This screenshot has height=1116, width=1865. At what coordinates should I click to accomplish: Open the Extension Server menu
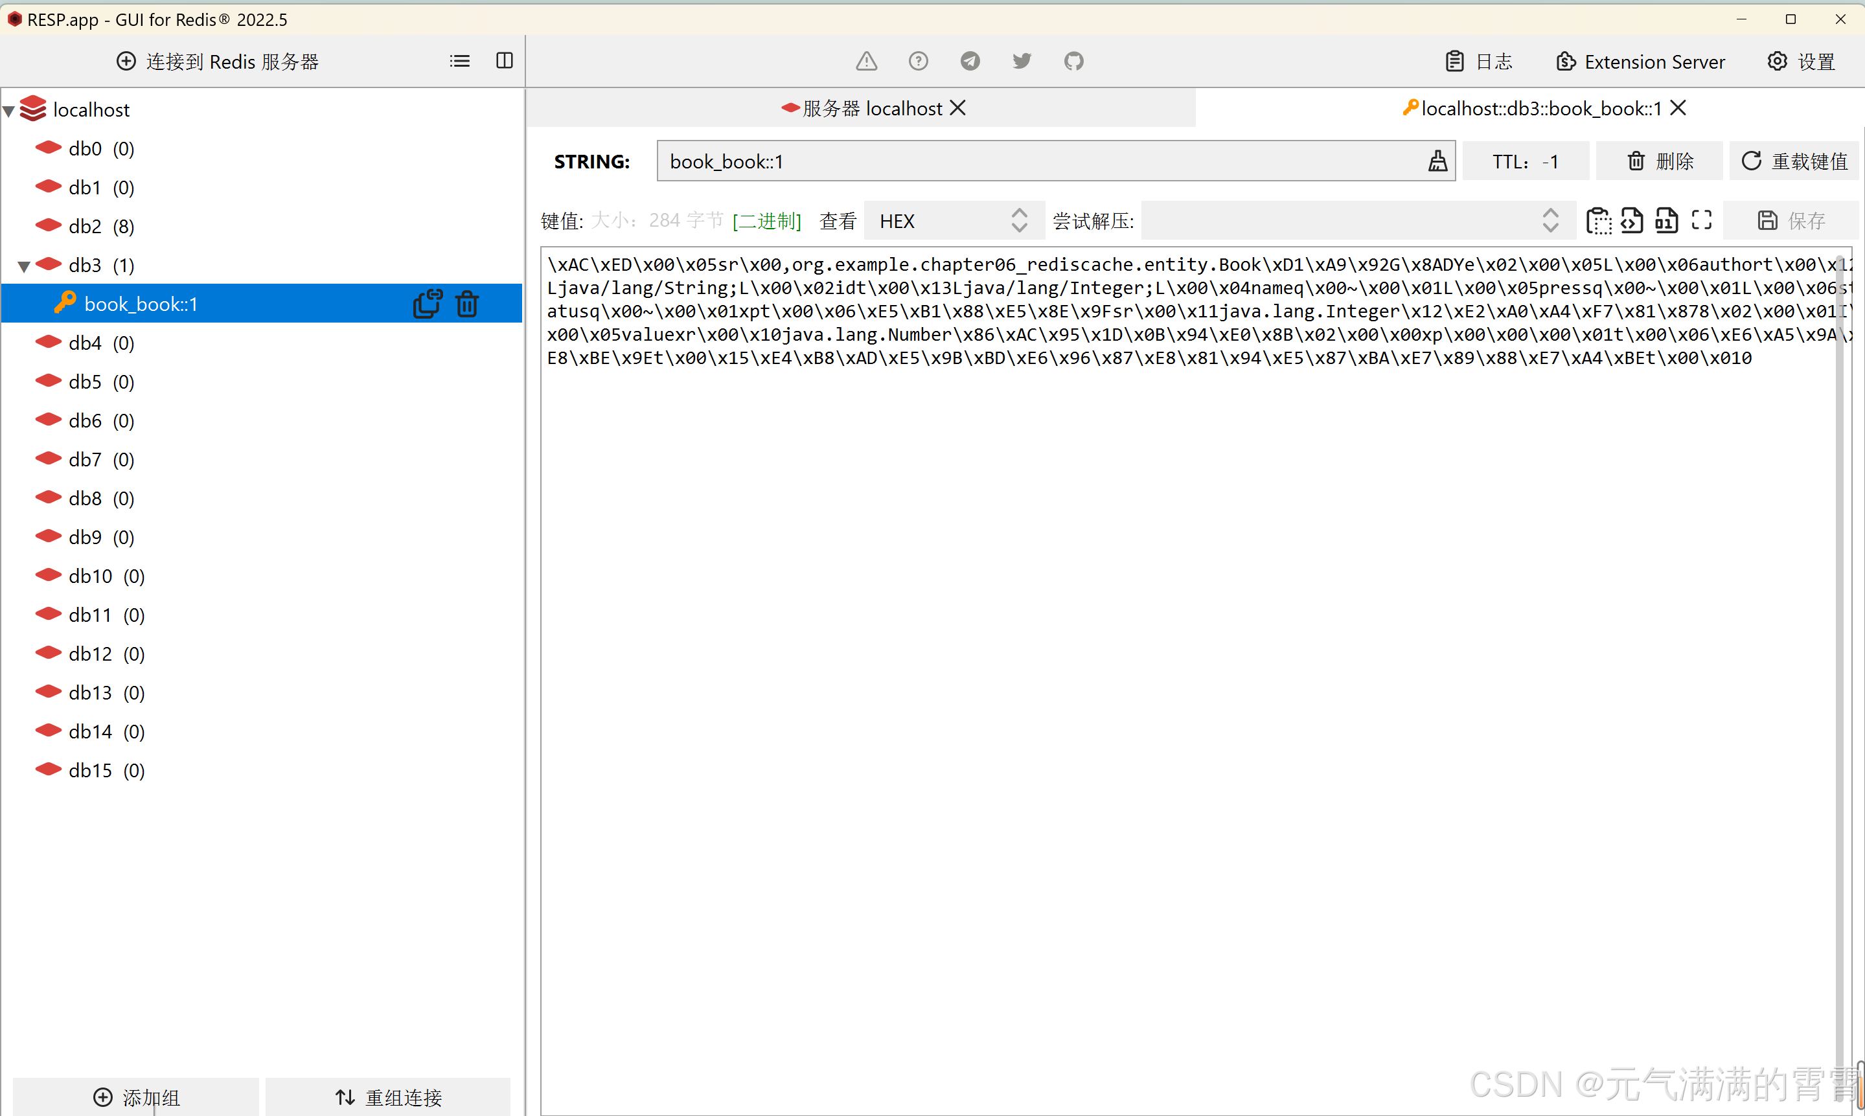(1640, 62)
